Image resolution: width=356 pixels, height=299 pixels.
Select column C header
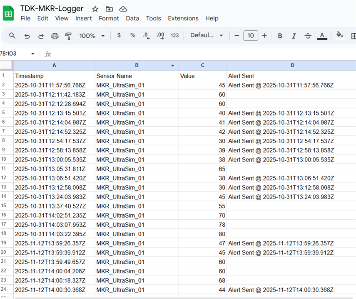pos(202,66)
